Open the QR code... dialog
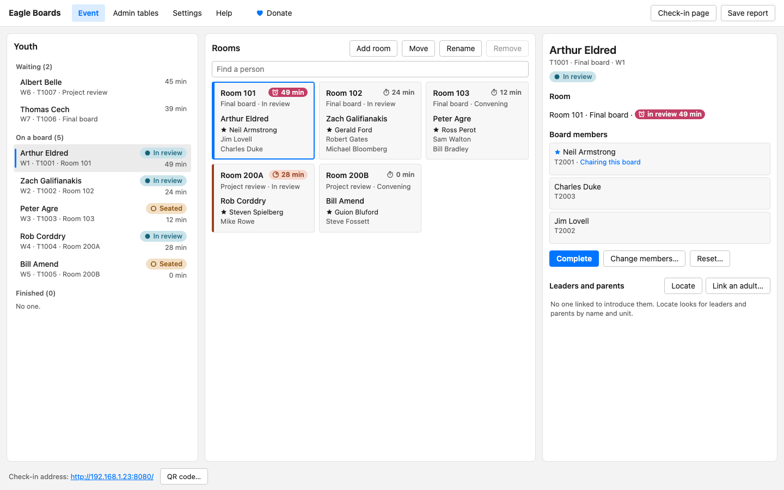This screenshot has height=490, width=784. (x=184, y=476)
